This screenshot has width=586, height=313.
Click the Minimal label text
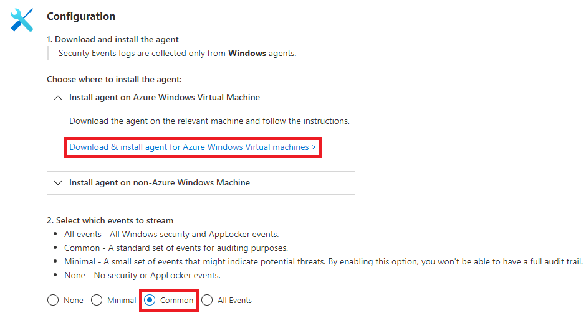tap(122, 301)
